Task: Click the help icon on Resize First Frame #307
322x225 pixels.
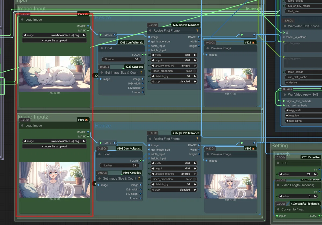Action: [x=197, y=139]
